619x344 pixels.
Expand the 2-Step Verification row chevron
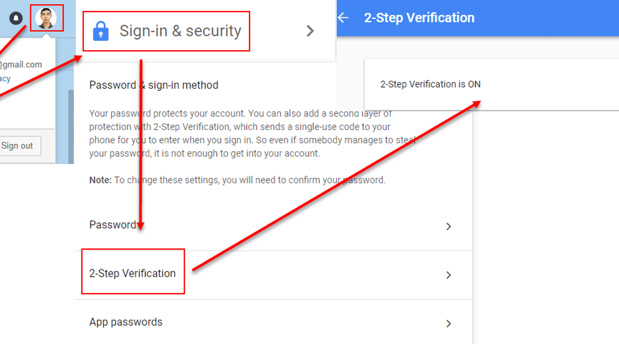[x=448, y=274]
